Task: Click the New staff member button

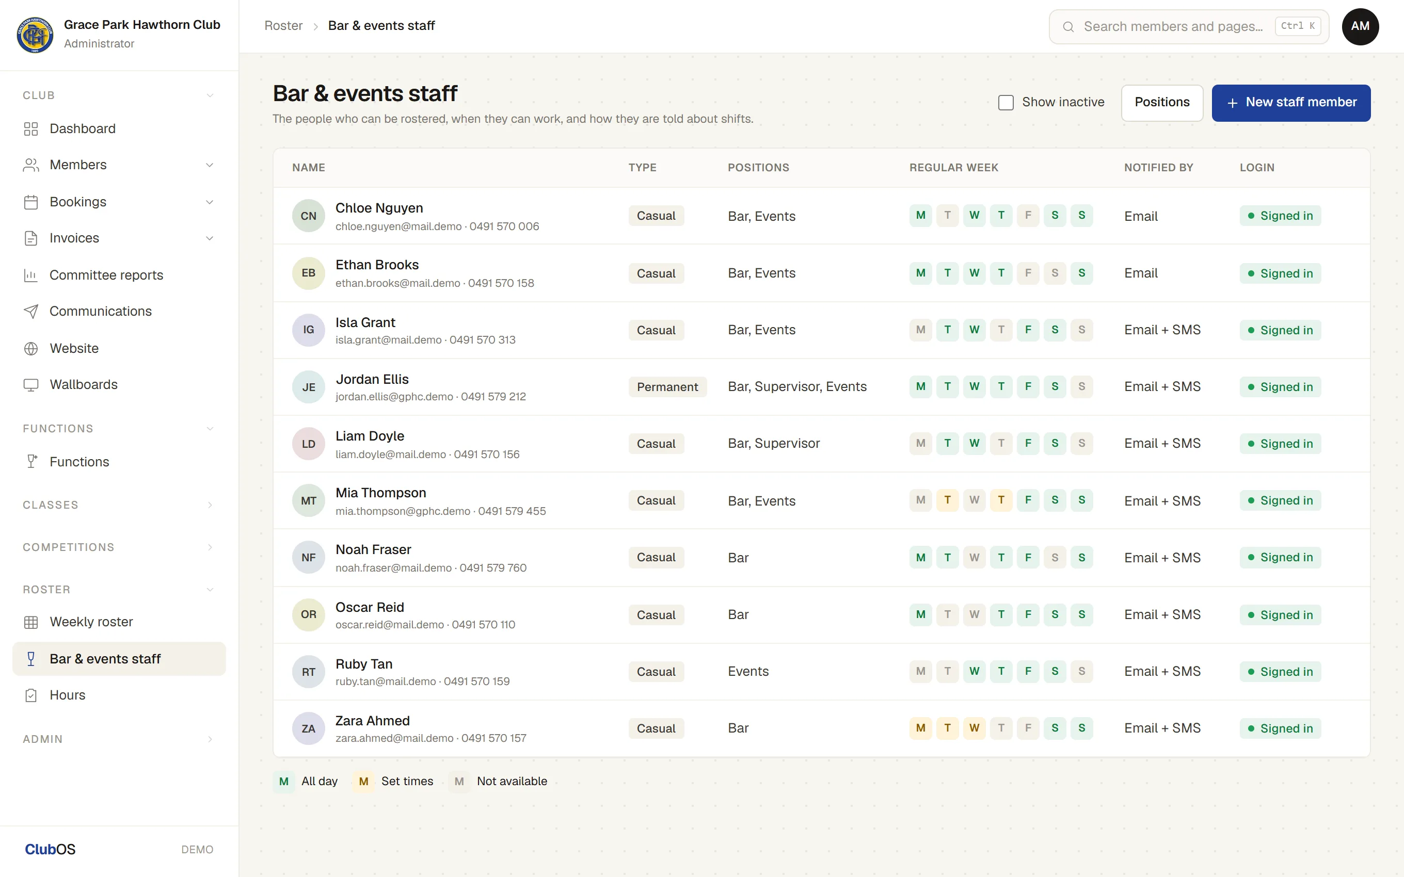Action: point(1291,103)
